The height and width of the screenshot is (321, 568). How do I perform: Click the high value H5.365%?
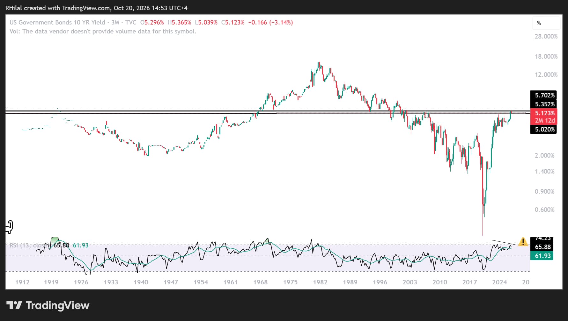pos(179,22)
